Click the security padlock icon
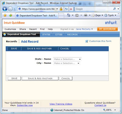 [x=61, y=9]
